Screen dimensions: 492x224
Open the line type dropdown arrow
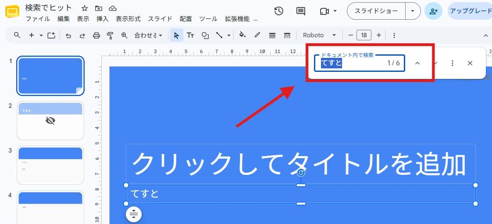coord(229,36)
